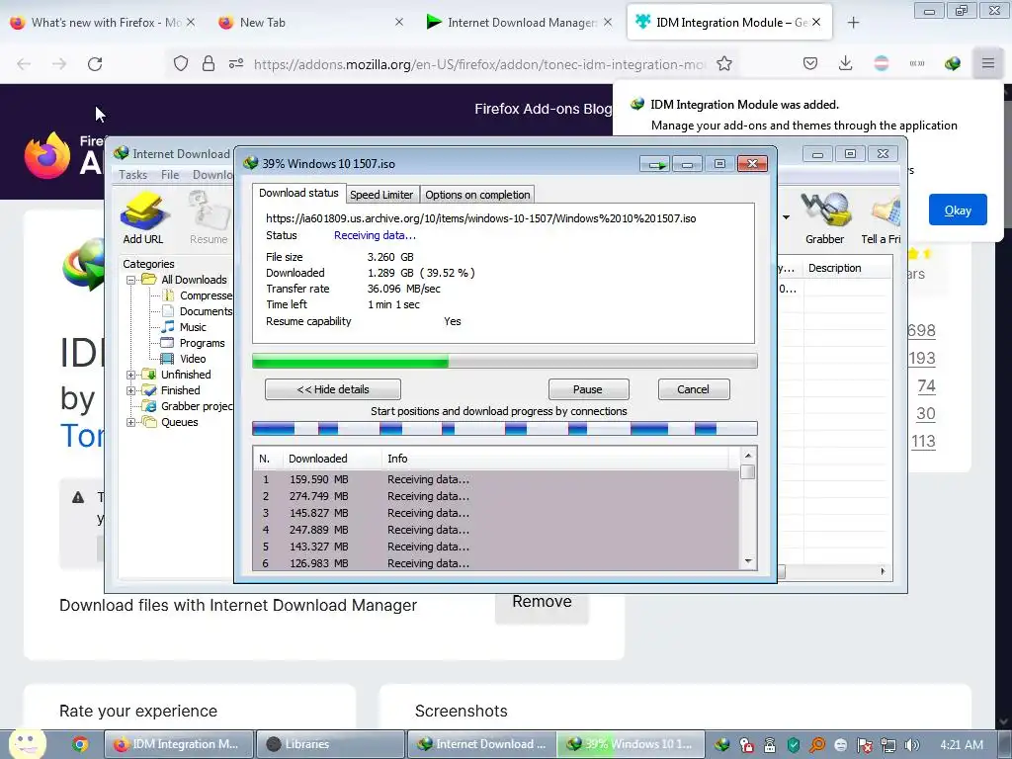Viewport: 1012px width, 759px height.
Task: Click the Pause button
Action: [x=588, y=389]
